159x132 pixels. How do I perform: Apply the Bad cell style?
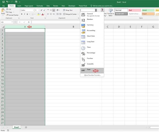135,10
